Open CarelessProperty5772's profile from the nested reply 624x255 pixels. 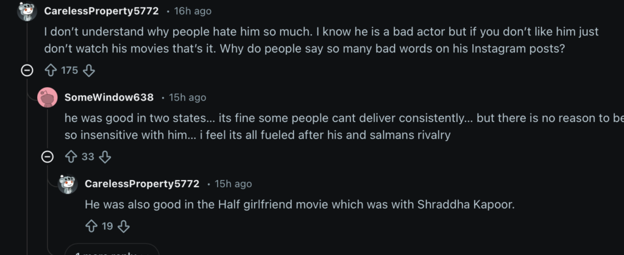click(142, 184)
